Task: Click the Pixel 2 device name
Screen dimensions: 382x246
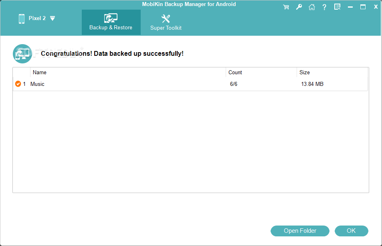Action: click(x=37, y=18)
